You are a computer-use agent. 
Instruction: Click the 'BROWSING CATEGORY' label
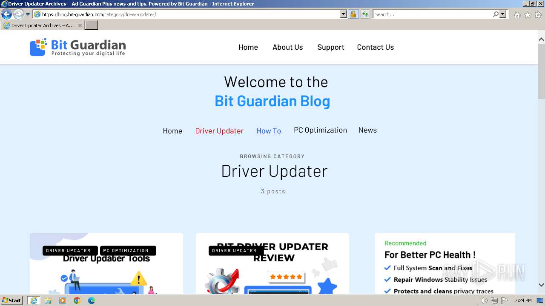(272, 156)
